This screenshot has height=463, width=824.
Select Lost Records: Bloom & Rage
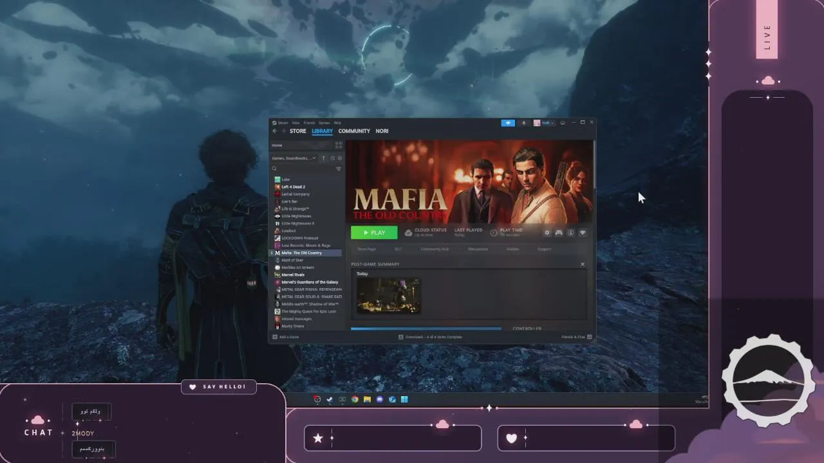tap(307, 246)
